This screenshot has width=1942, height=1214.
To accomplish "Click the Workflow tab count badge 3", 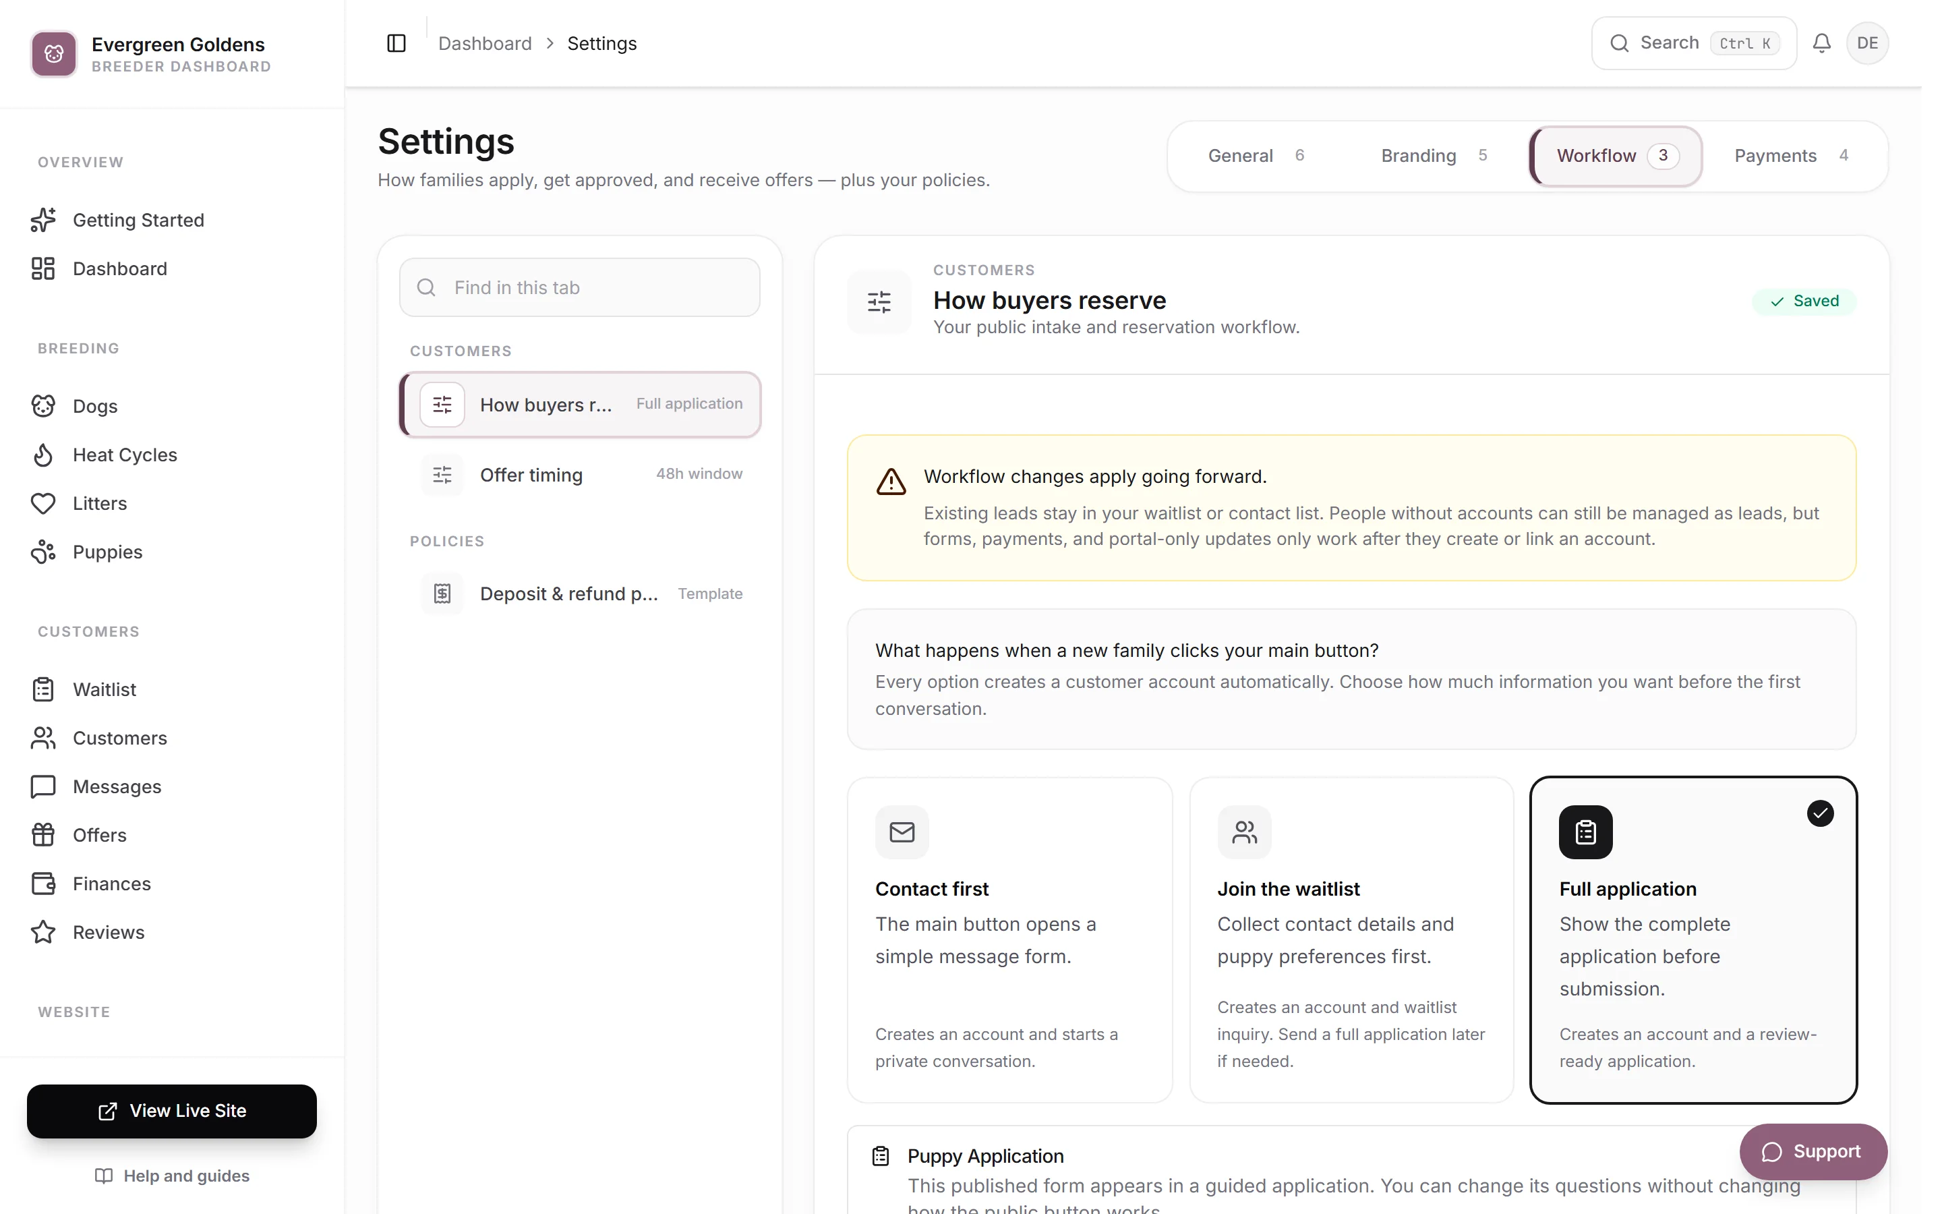I will tap(1663, 156).
